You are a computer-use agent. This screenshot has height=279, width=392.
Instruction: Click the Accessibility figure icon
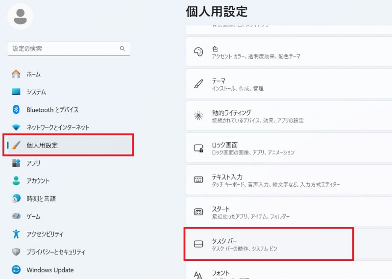click(x=16, y=234)
